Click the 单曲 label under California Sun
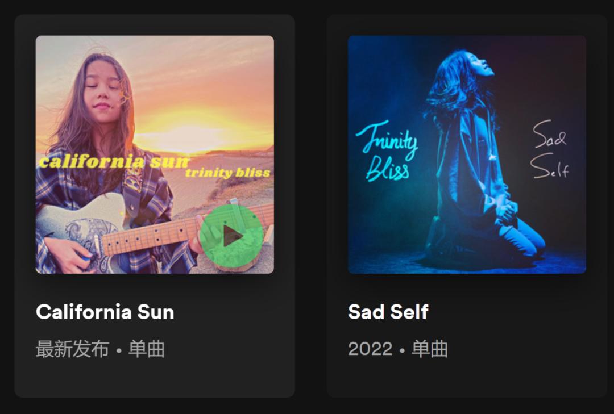 pos(147,349)
